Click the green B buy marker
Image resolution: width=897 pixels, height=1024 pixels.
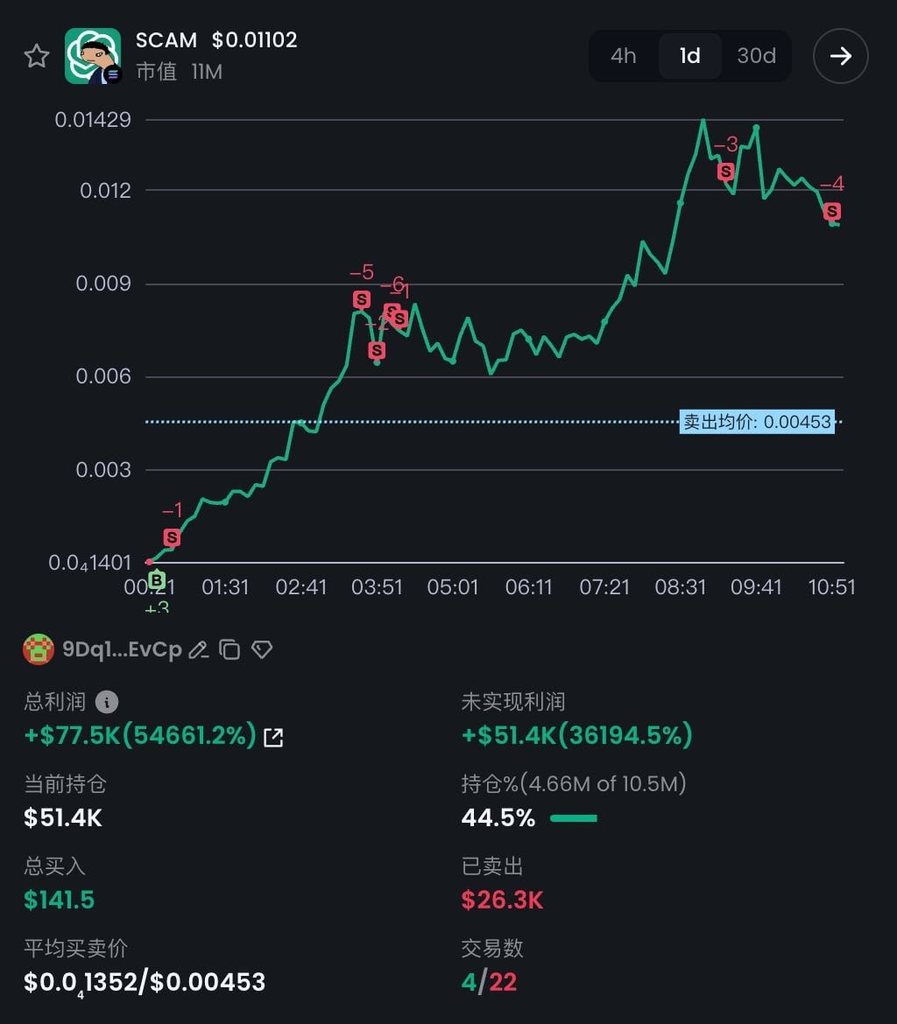157,579
